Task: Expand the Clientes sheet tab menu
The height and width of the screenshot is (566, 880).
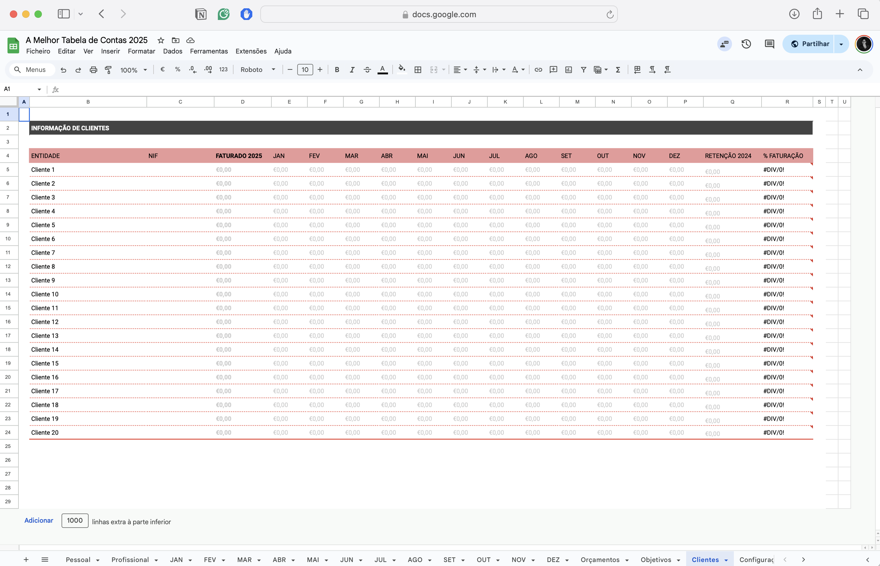Action: click(x=726, y=560)
